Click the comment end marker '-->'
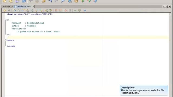Screen dimensions: 173x97 point(8,34)
